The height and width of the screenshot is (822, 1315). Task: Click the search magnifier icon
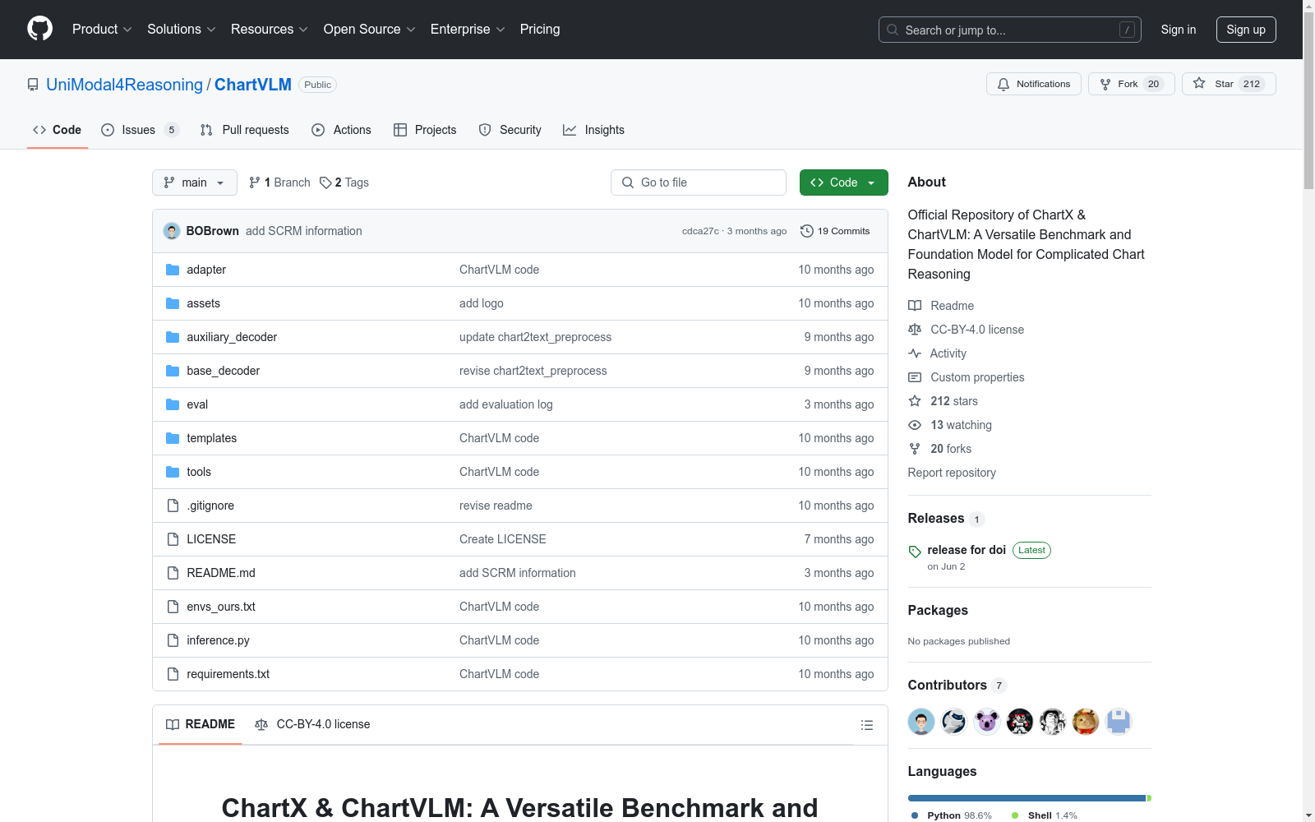[x=893, y=30]
